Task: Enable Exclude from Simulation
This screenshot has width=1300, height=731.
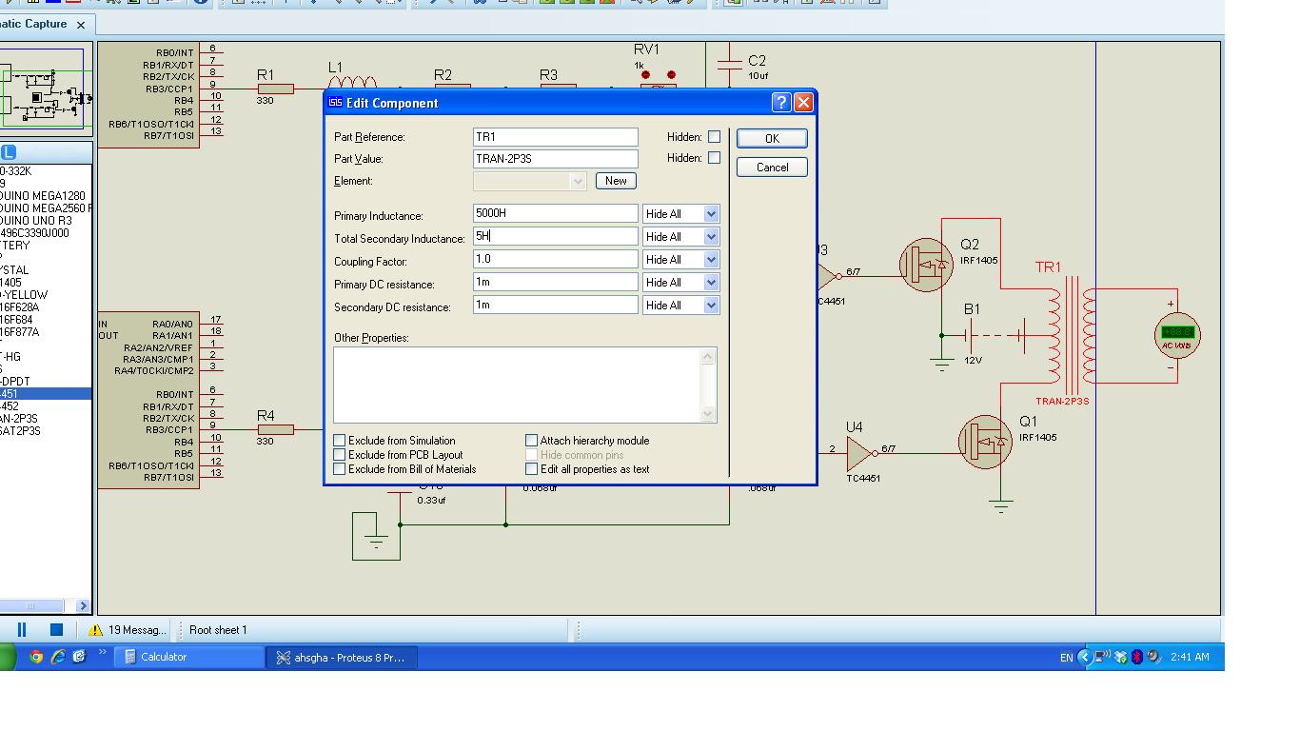Action: click(x=339, y=441)
